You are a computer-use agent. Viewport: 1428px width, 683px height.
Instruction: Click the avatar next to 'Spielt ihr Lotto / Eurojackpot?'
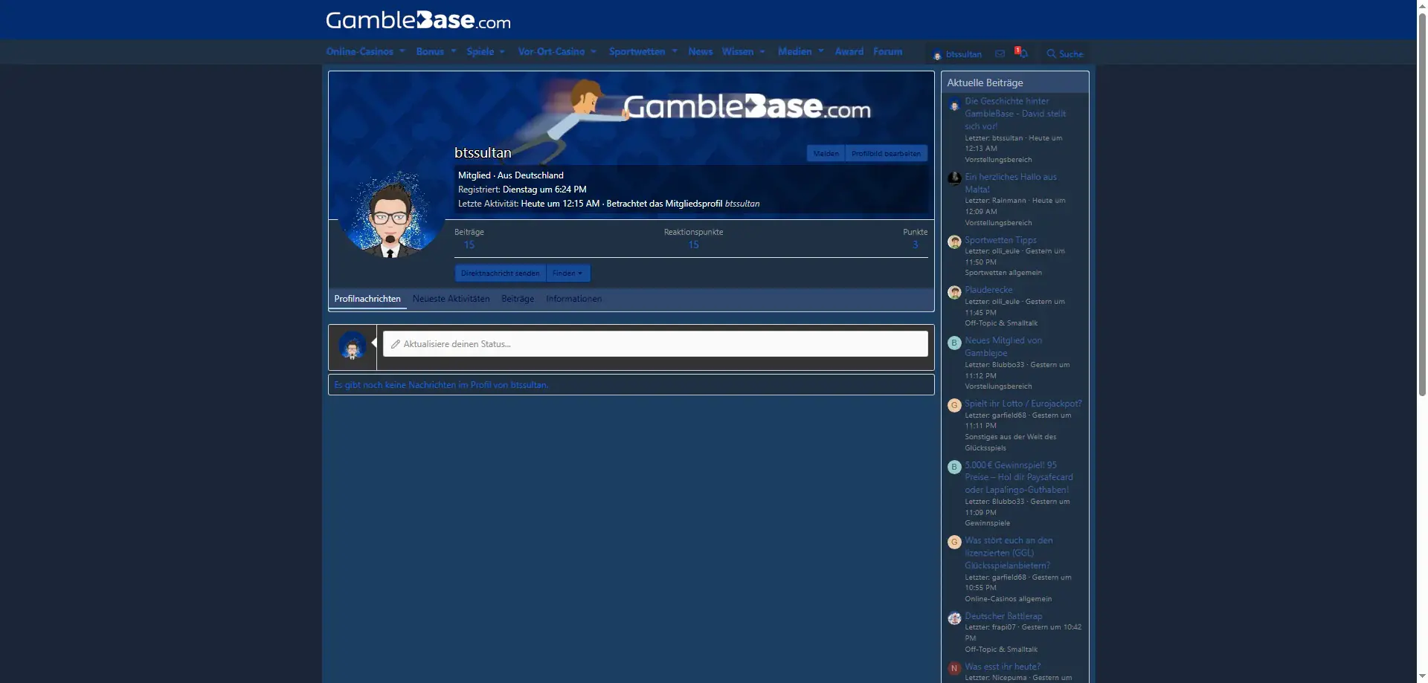(954, 405)
